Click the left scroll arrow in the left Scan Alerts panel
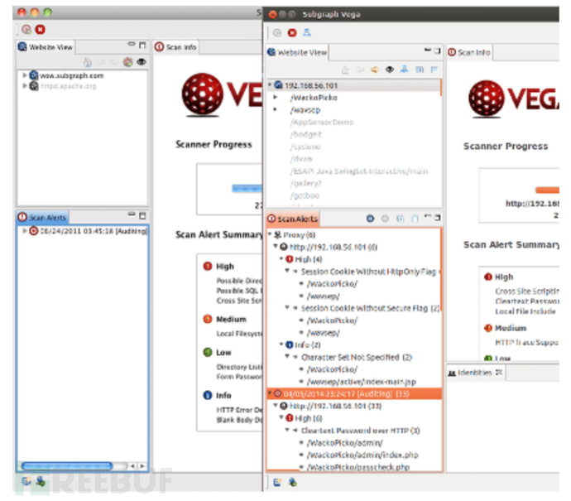This screenshot has height=501, width=571. 133,465
